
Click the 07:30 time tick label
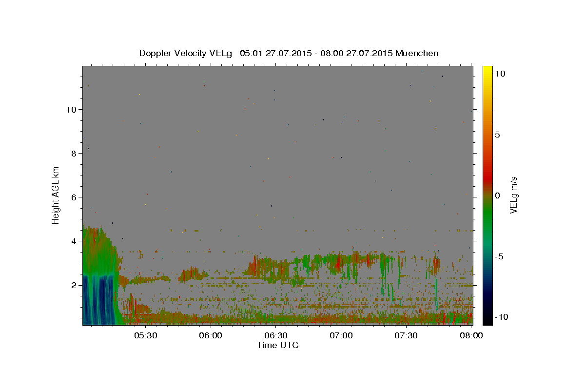(406, 335)
